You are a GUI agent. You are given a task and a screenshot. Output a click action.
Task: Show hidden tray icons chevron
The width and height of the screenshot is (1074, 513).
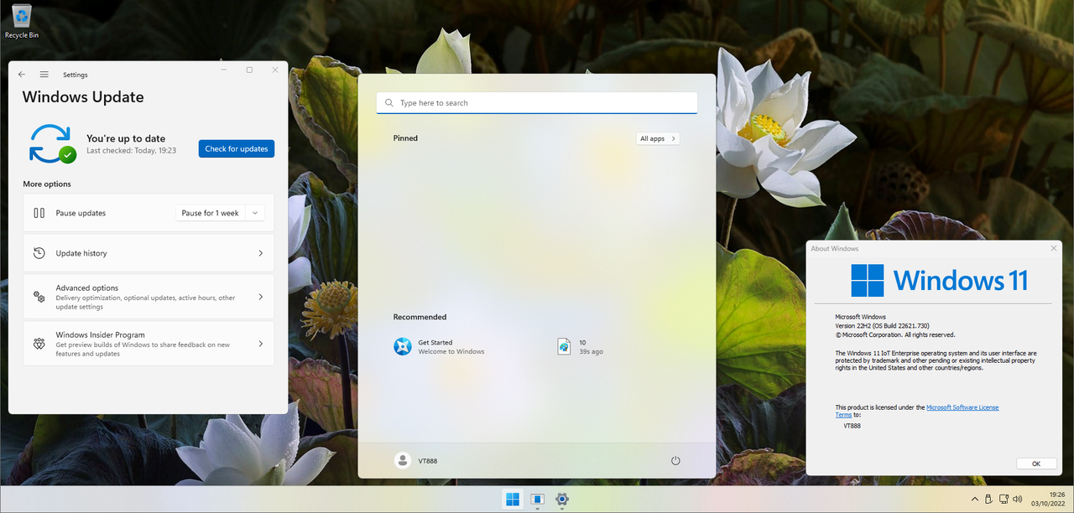point(974,499)
